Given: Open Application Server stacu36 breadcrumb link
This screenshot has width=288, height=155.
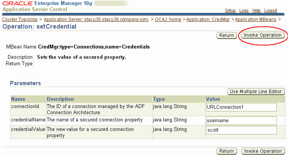Looking at the screenshot, I should [x=96, y=19].
